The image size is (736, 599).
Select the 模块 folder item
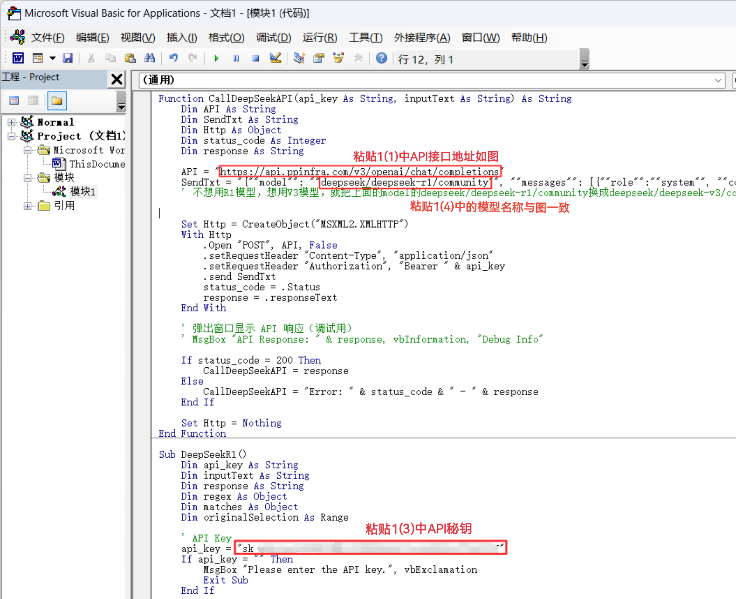coord(64,178)
